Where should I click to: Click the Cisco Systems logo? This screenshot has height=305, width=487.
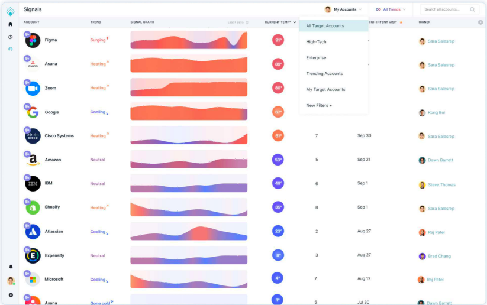tap(33, 136)
